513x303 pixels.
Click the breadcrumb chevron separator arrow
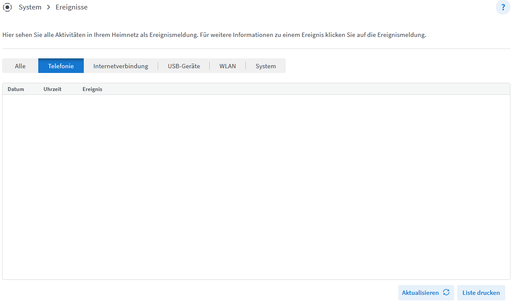click(49, 7)
